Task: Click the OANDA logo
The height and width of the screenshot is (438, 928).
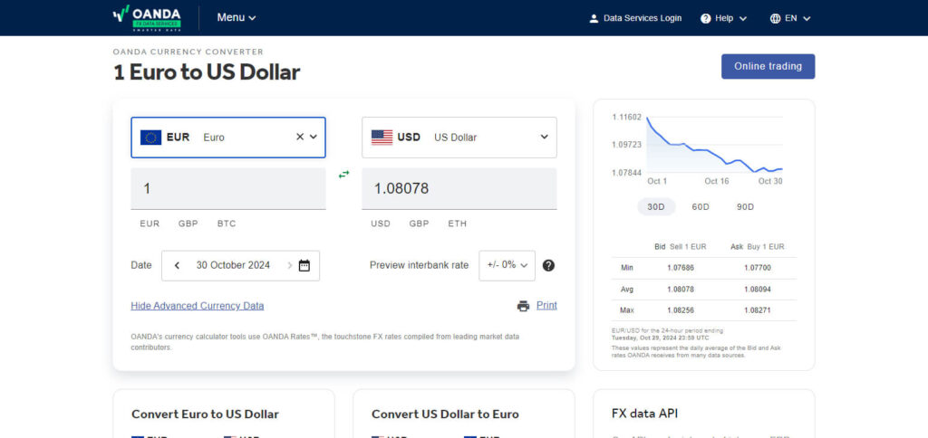Action: 147,18
